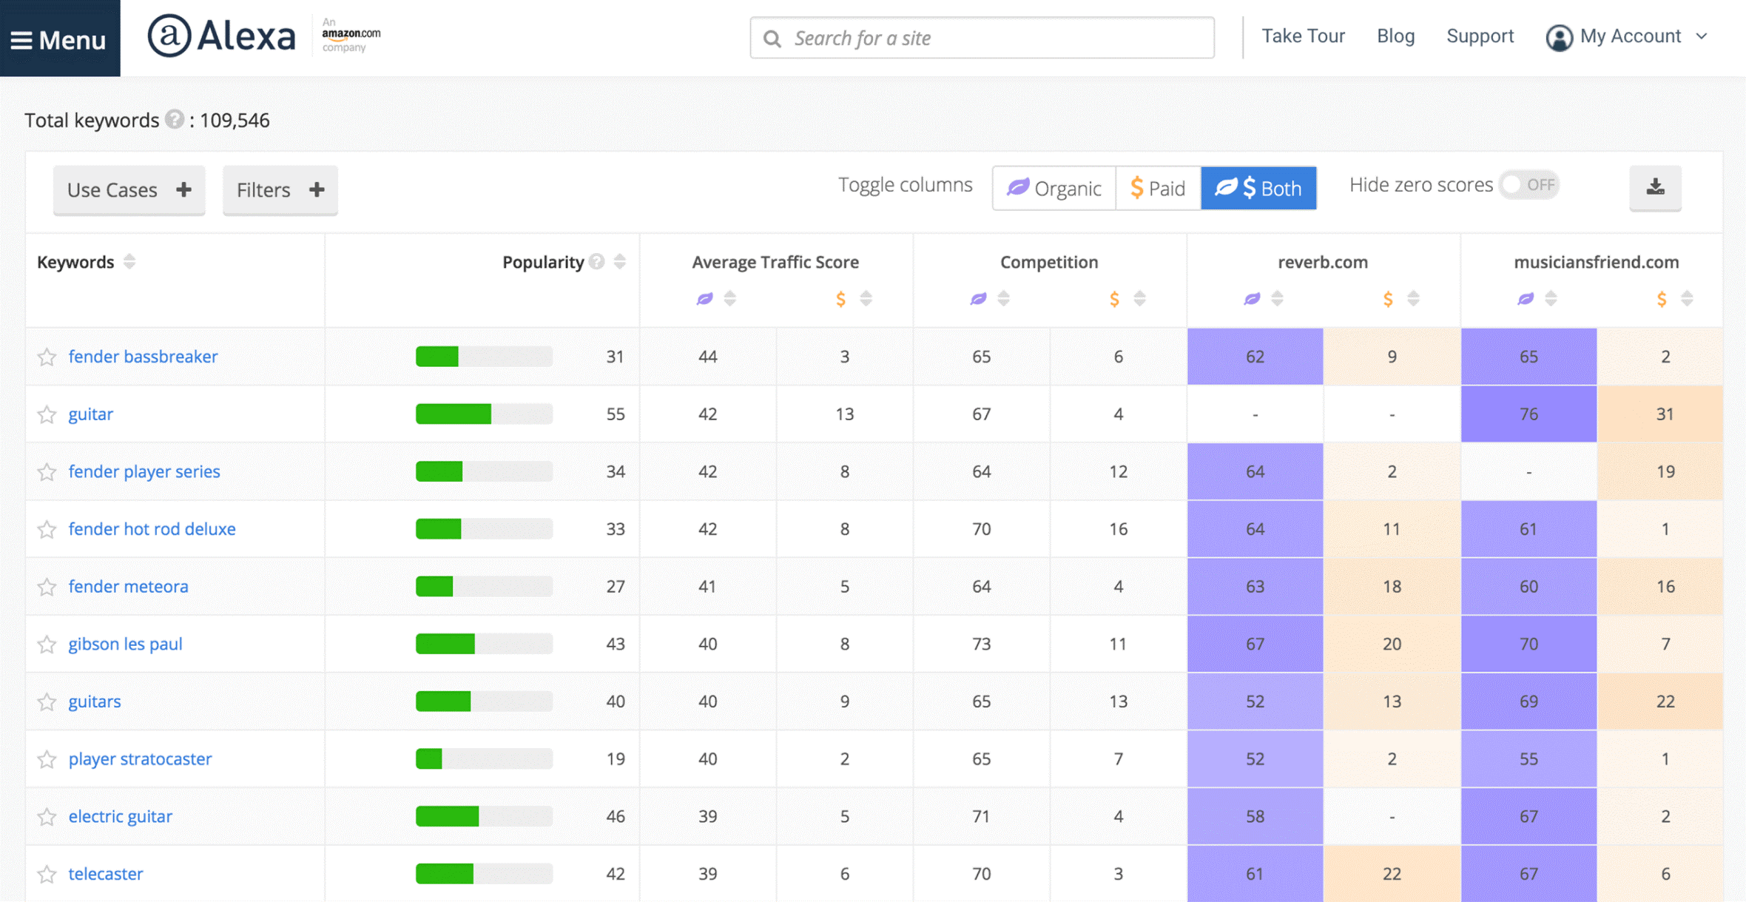
Task: Expand the Use Cases panel
Action: pyautogui.click(x=129, y=190)
